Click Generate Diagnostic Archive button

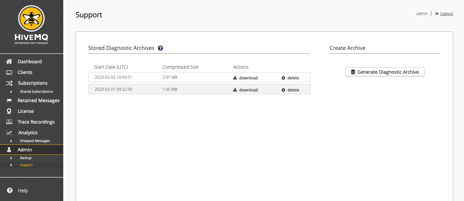[385, 72]
